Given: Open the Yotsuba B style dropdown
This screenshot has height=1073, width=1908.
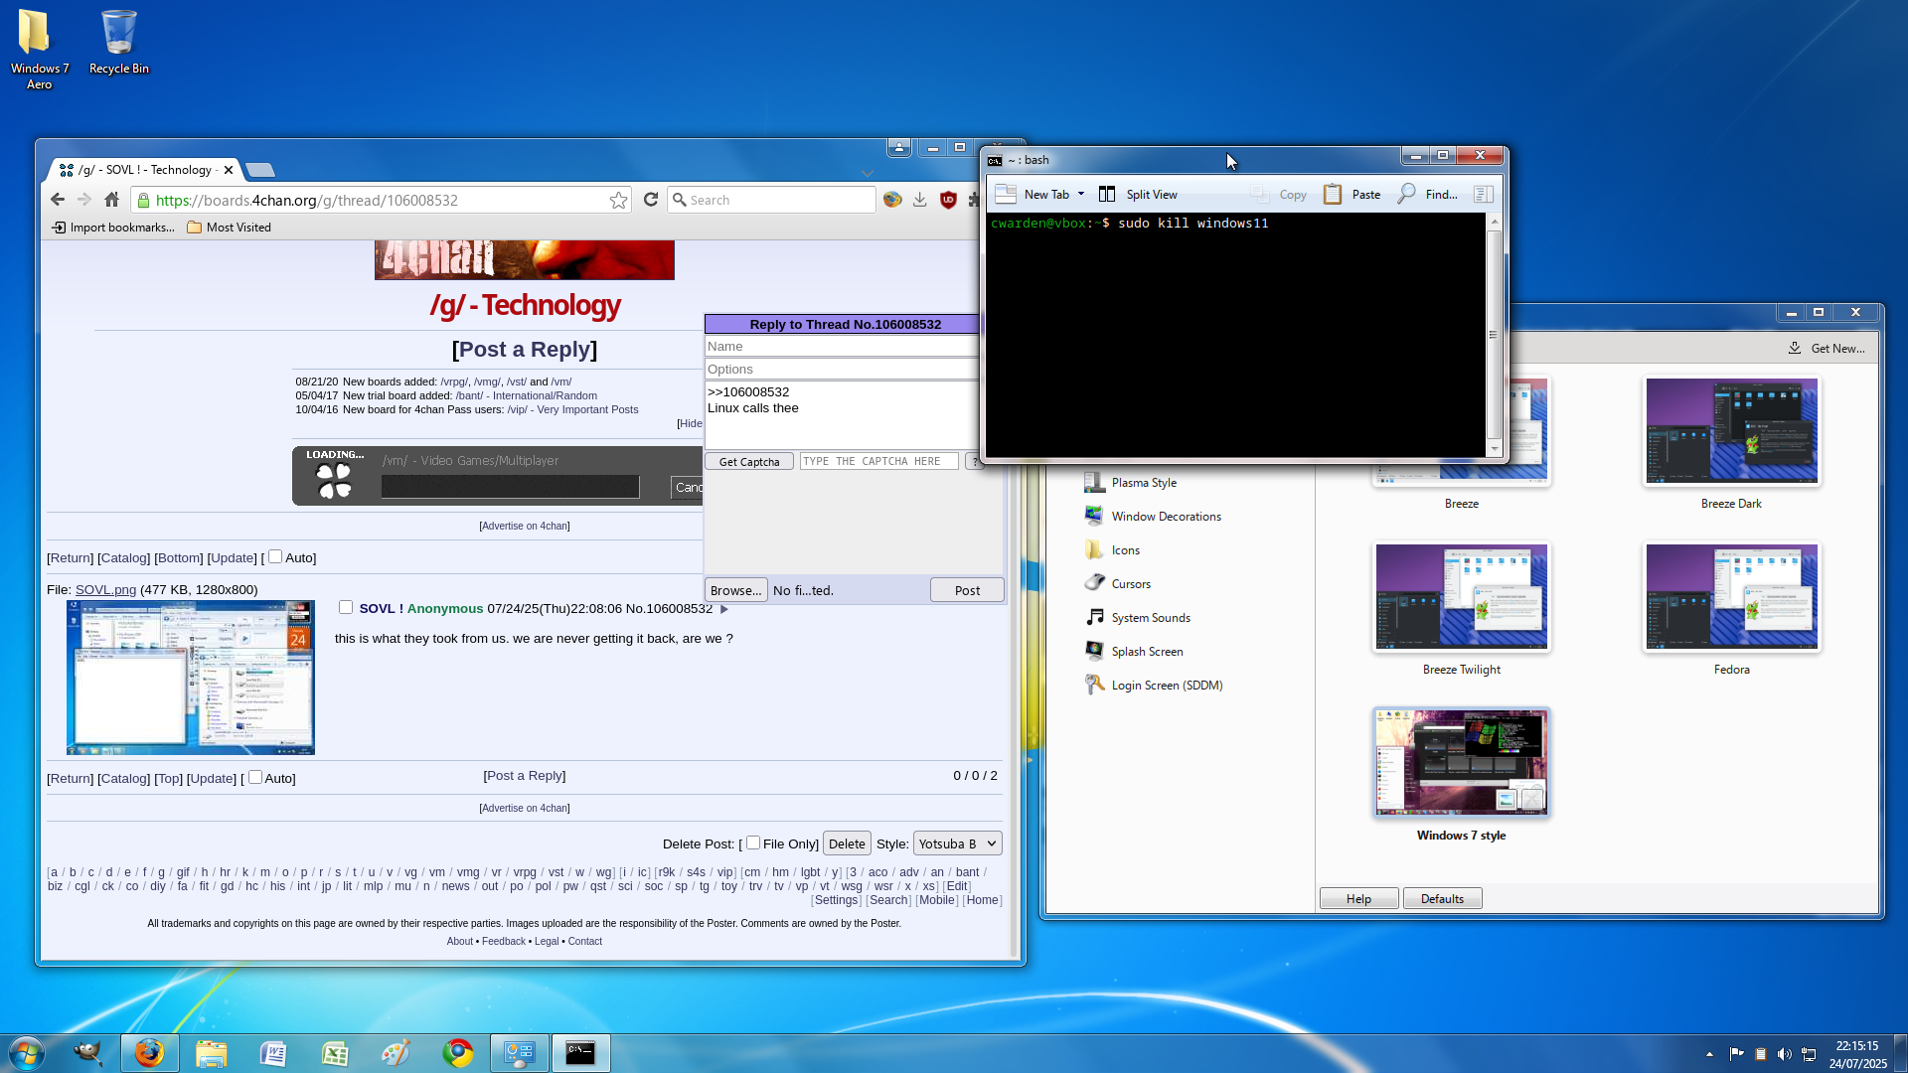Looking at the screenshot, I should pyautogui.click(x=957, y=843).
